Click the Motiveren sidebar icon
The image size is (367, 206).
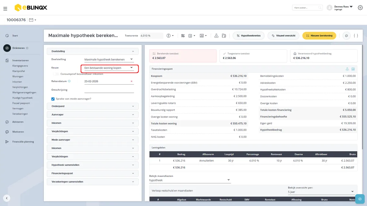point(7,132)
